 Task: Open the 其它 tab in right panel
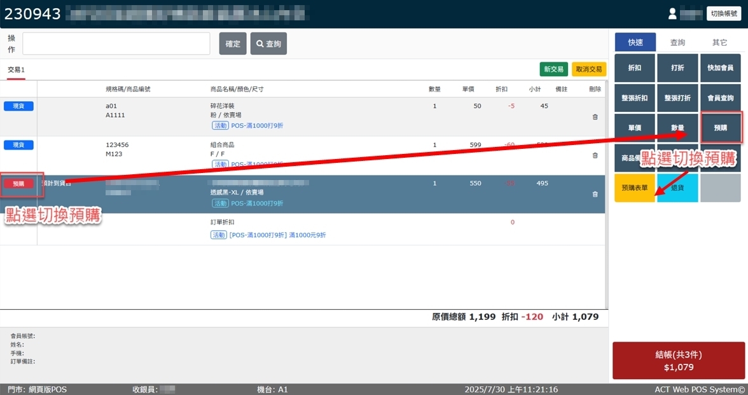(x=719, y=43)
